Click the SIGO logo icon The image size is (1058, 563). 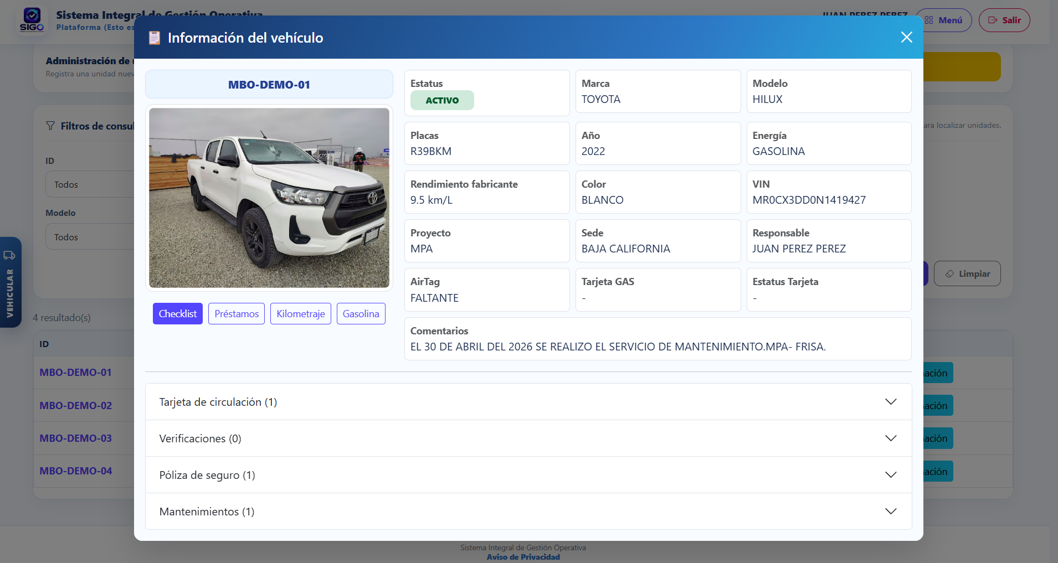[32, 20]
